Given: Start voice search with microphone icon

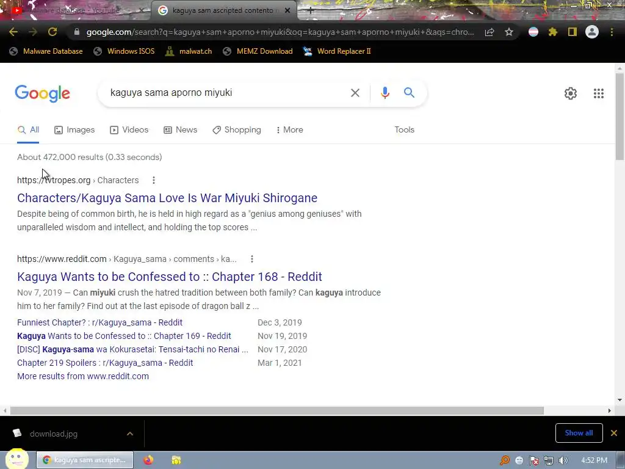Looking at the screenshot, I should (x=385, y=93).
